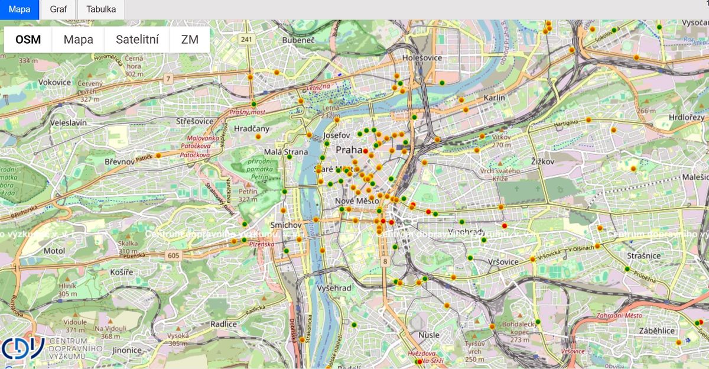Viewport: 709px width, 369px height.
Task: Click the Karlín district label
Action: (494, 98)
